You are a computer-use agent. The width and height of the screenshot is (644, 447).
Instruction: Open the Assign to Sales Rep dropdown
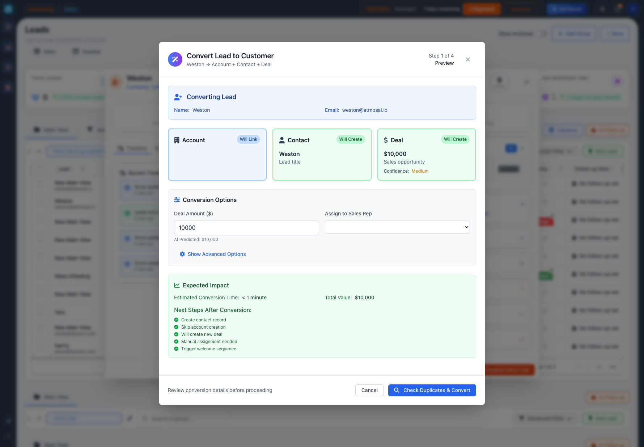[397, 227]
